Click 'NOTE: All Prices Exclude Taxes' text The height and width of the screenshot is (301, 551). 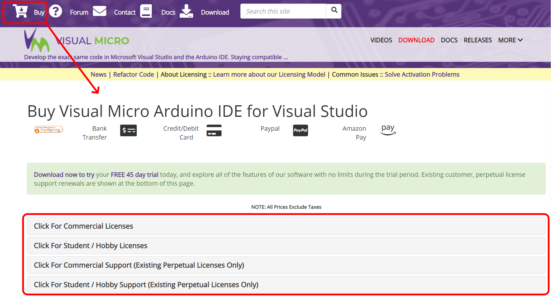(x=286, y=207)
